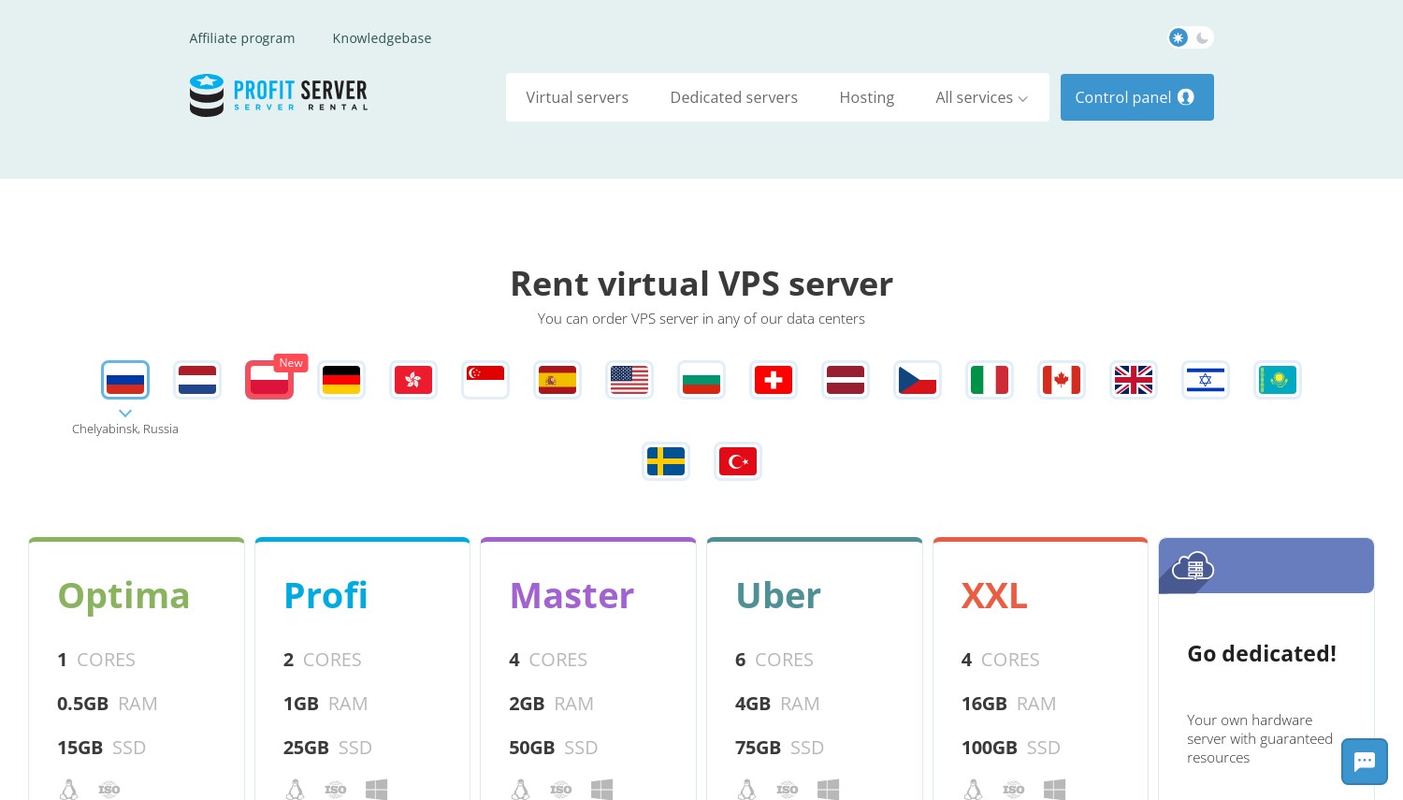Image resolution: width=1403 pixels, height=800 pixels.
Task: Select the Singapore flag data center
Action: click(x=485, y=380)
